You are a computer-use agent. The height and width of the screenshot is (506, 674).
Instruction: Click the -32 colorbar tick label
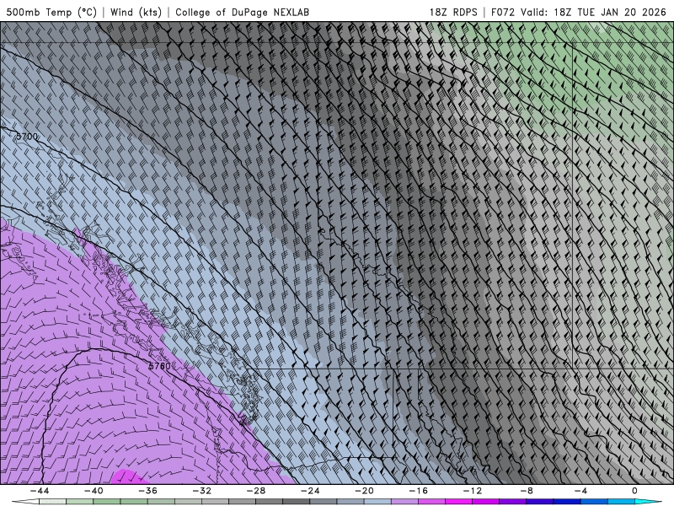tap(202, 491)
